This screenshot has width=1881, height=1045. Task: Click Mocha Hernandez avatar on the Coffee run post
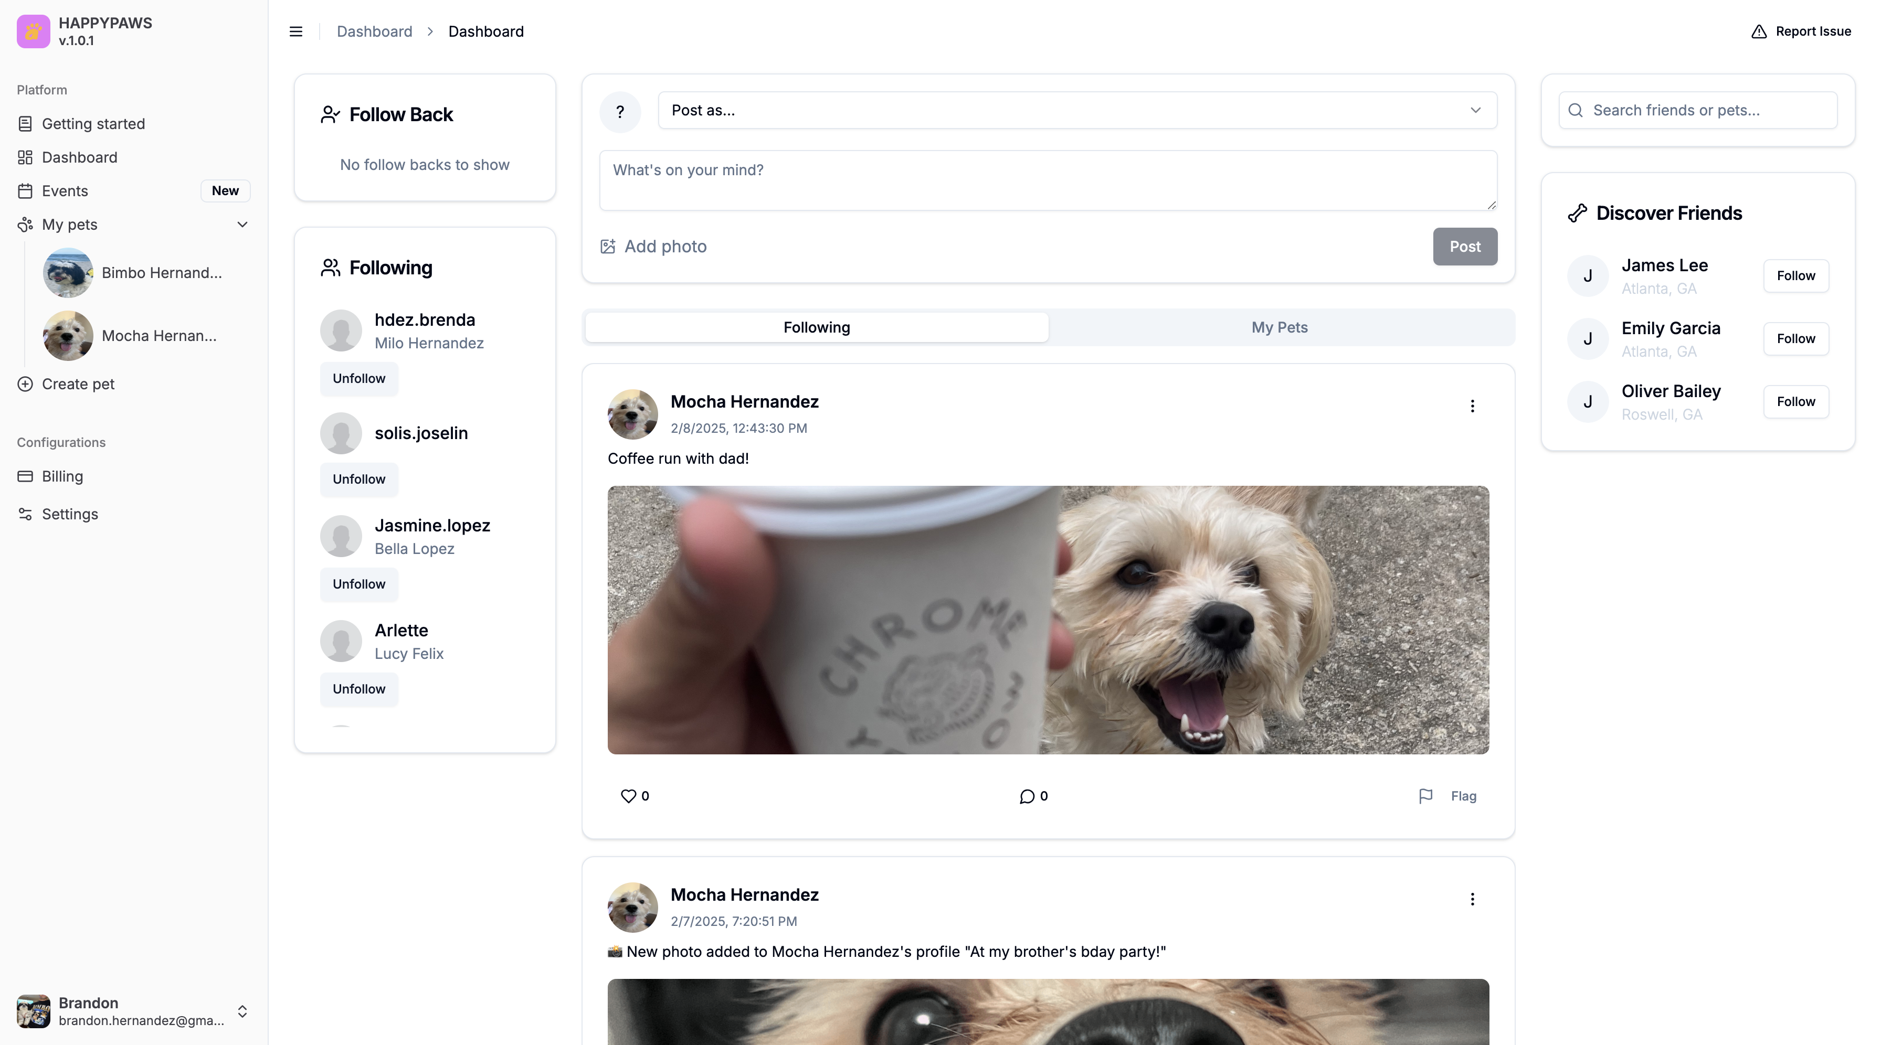tap(632, 414)
